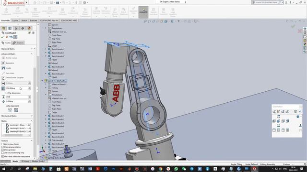Open the Layout ribbon tab
307x172 pixels.
(x=15, y=21)
